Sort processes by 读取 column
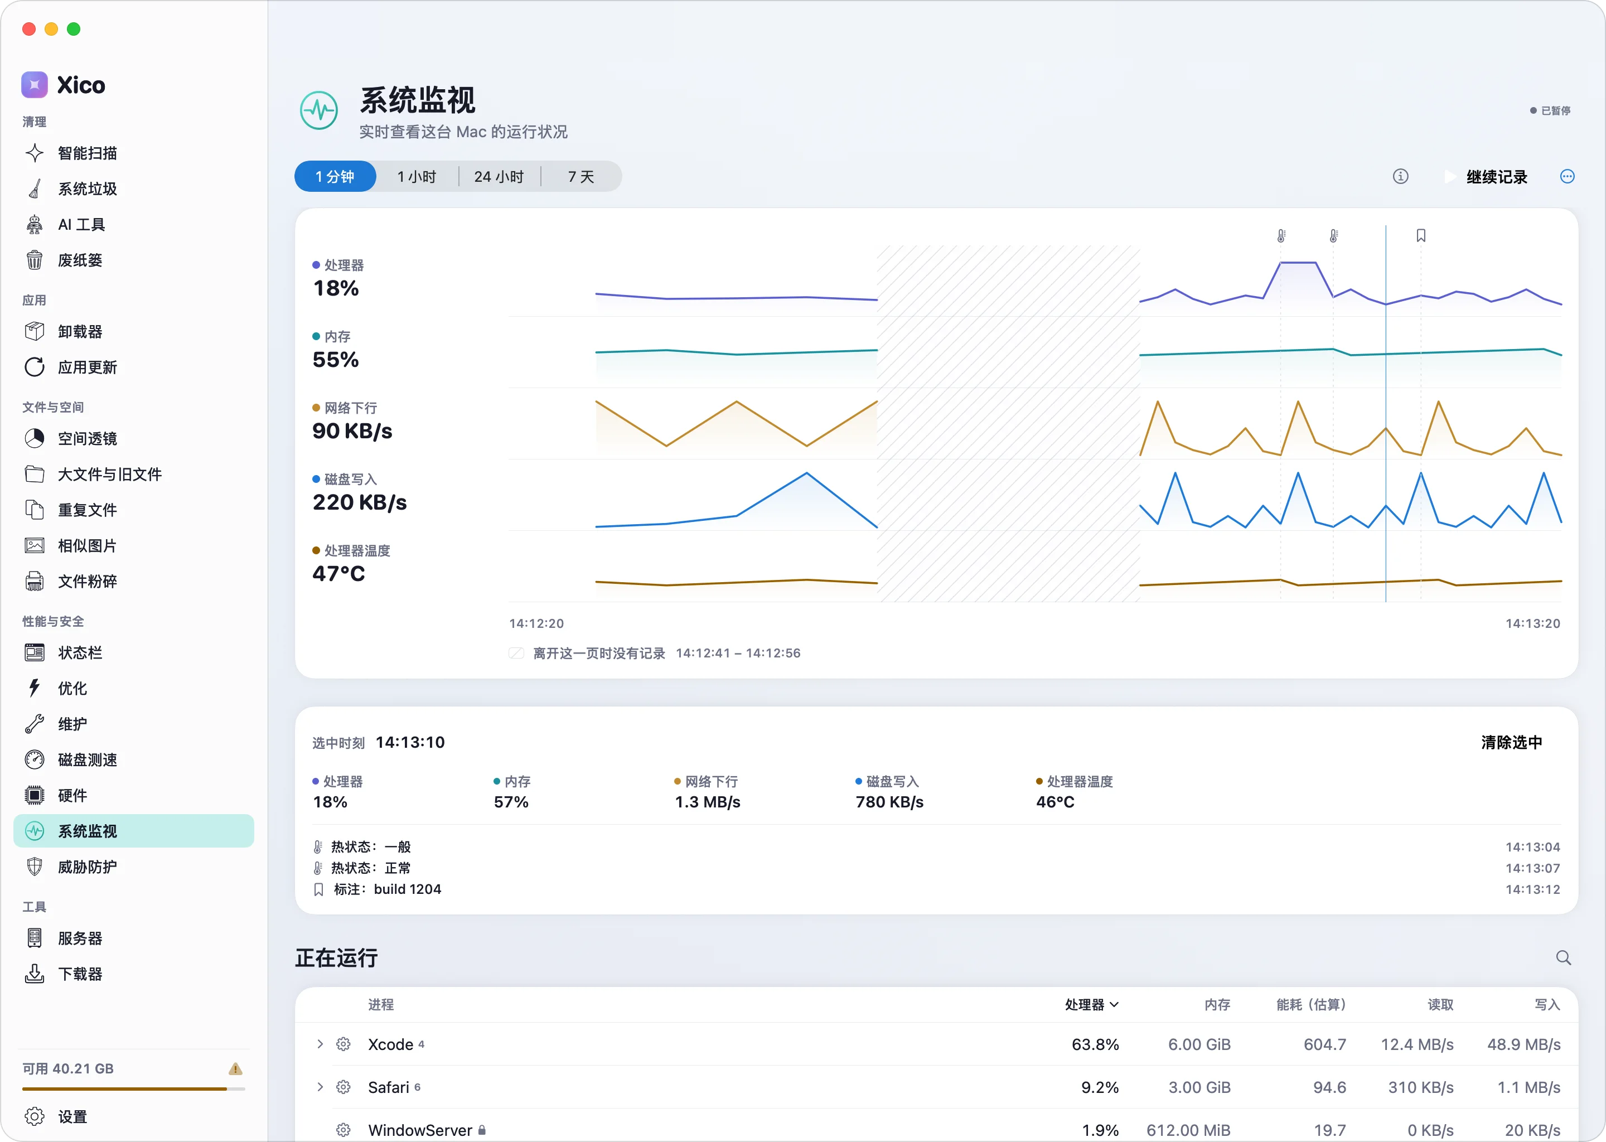The image size is (1606, 1142). [1440, 1005]
